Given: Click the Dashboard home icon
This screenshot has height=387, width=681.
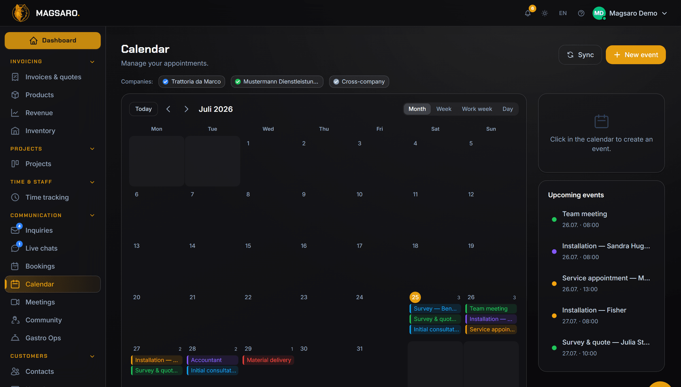Looking at the screenshot, I should [34, 40].
